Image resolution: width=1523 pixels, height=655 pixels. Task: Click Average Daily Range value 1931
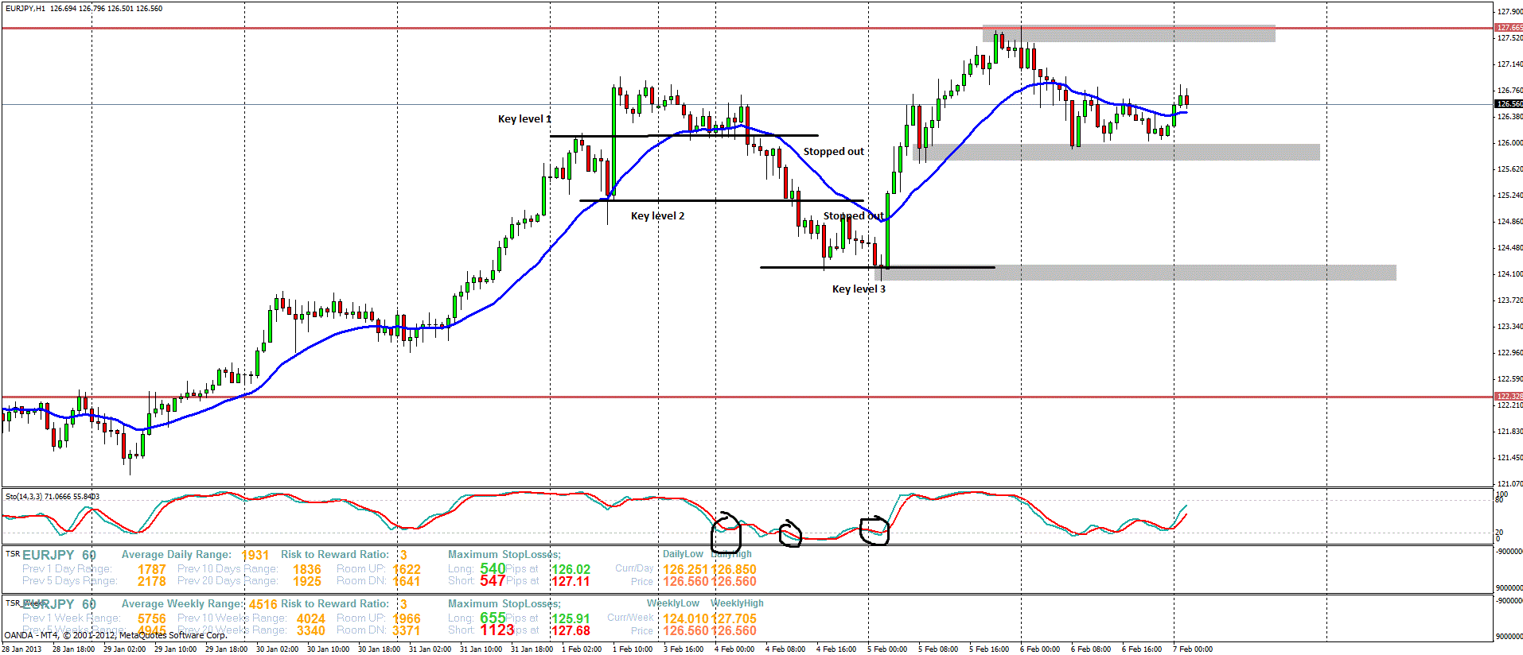click(255, 556)
